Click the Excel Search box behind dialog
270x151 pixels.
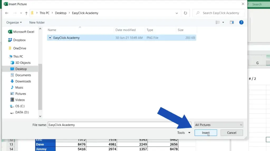(259, 4)
